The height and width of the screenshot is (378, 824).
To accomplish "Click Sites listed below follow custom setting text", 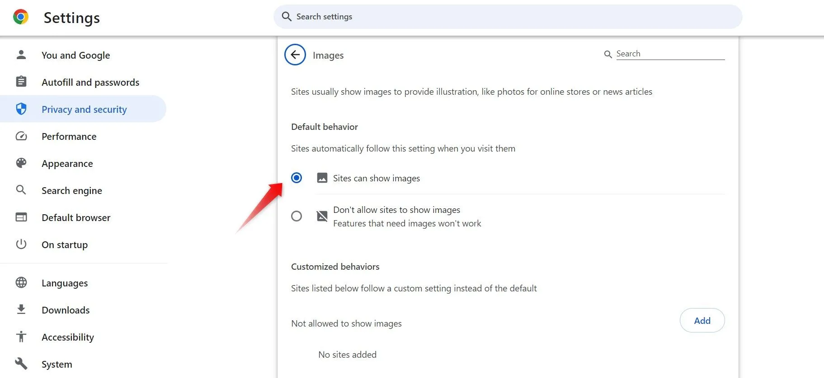I will (x=414, y=288).
